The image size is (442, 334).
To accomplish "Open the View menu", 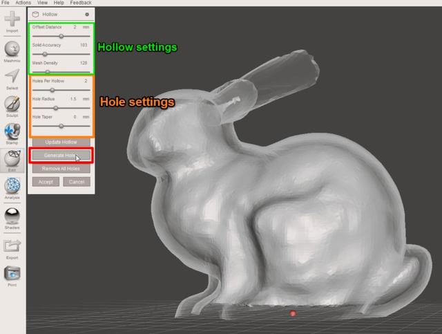I will pos(43,3).
